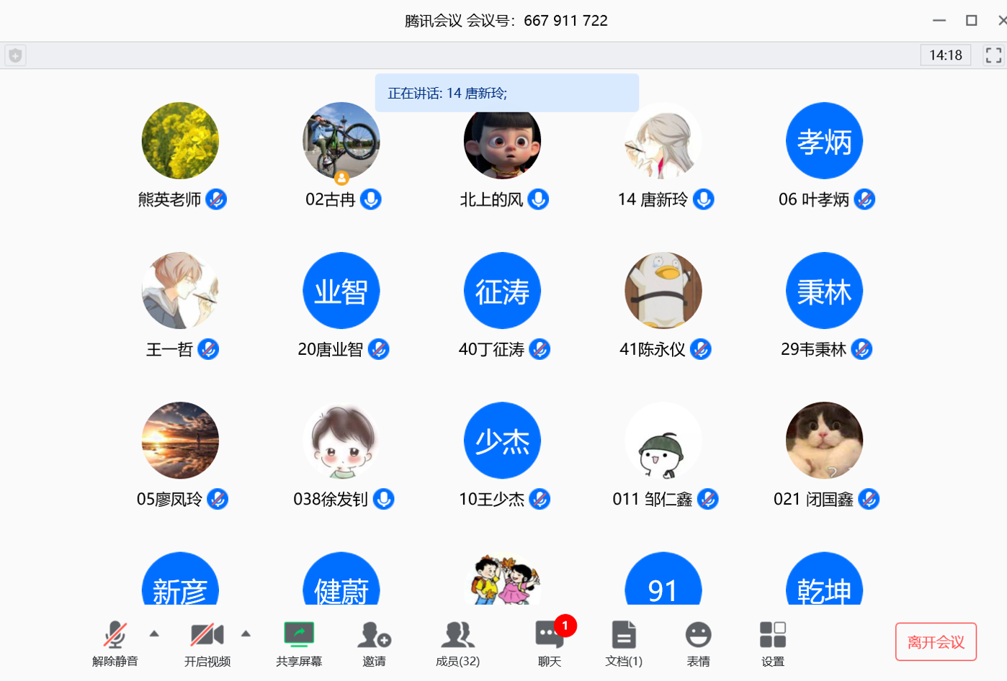Open the emoji reactions menu
Viewport: 1007px width, 681px height.
click(x=698, y=636)
